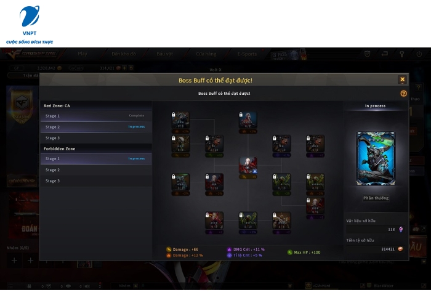Click the boss reward card image
The width and height of the screenshot is (431, 308).
tap(376, 158)
